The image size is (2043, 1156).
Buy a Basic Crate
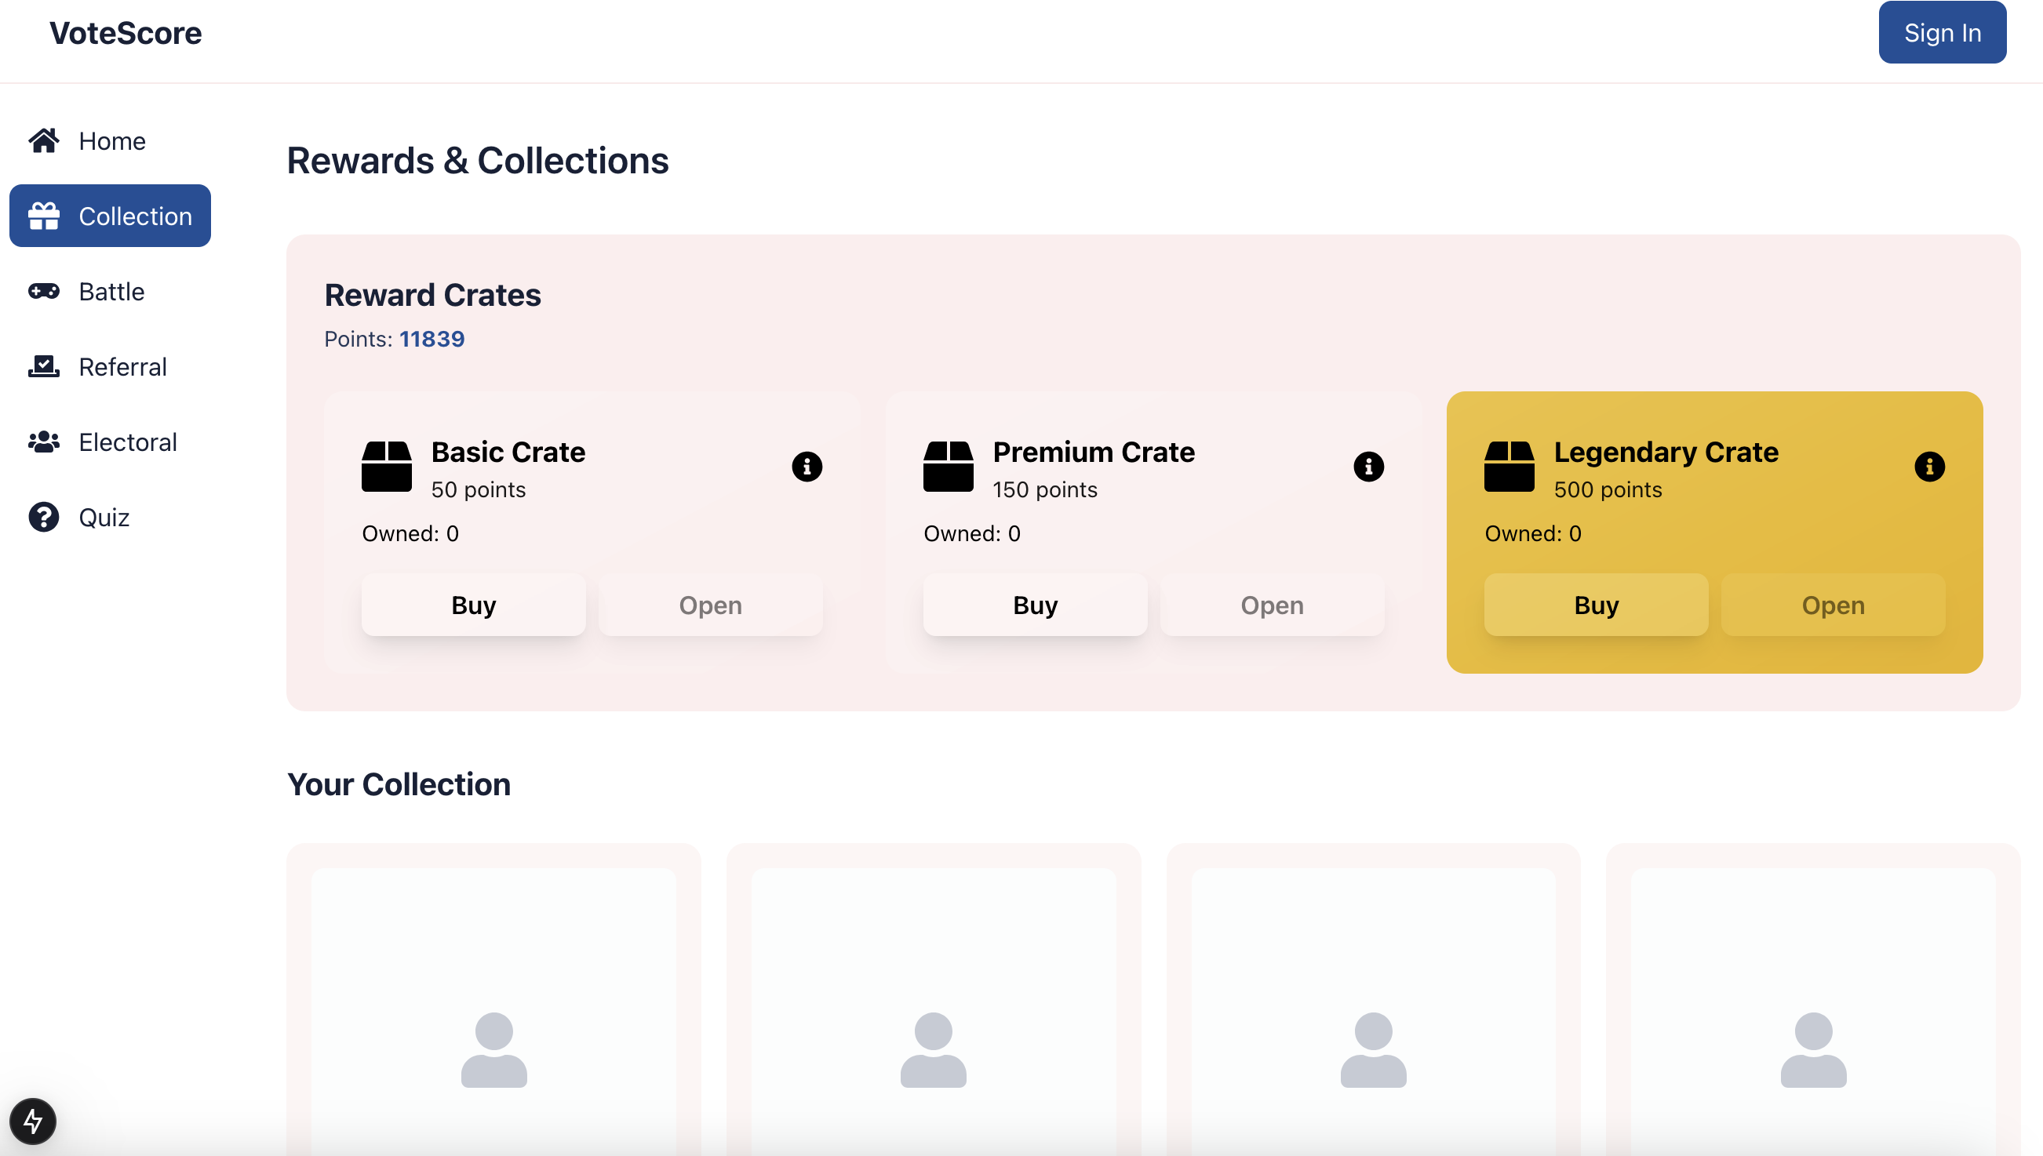473,605
